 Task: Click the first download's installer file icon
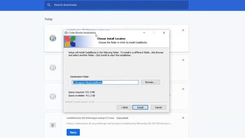53,38
